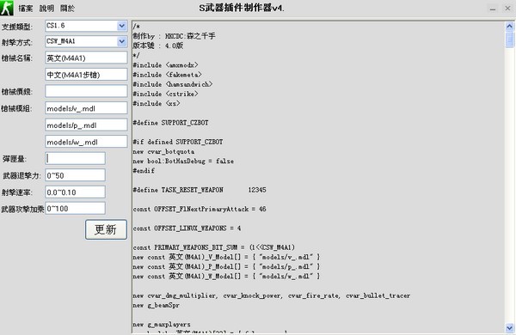Click the P_Model[] constant code line

coord(226,266)
